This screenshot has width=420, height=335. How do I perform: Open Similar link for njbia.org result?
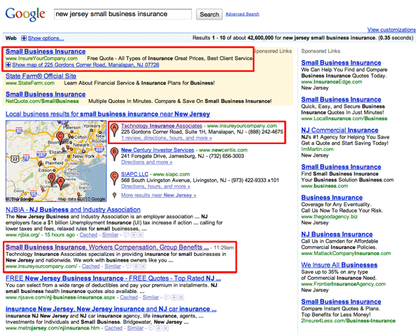tap(110, 235)
